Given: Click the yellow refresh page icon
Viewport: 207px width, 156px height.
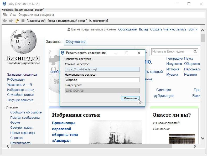Looking at the screenshot, I should [17, 21].
